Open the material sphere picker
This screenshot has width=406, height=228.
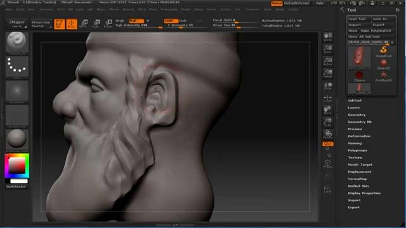click(17, 139)
